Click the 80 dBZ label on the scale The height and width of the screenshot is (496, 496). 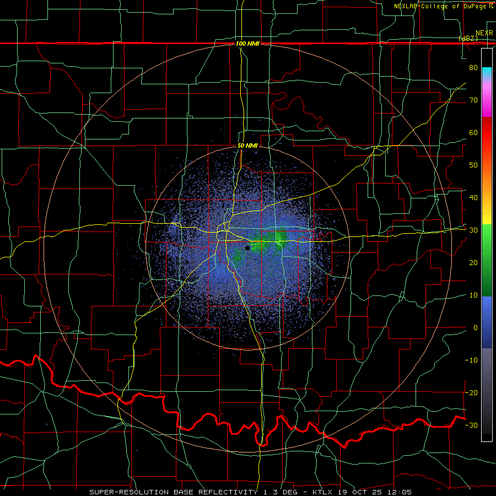pos(473,68)
